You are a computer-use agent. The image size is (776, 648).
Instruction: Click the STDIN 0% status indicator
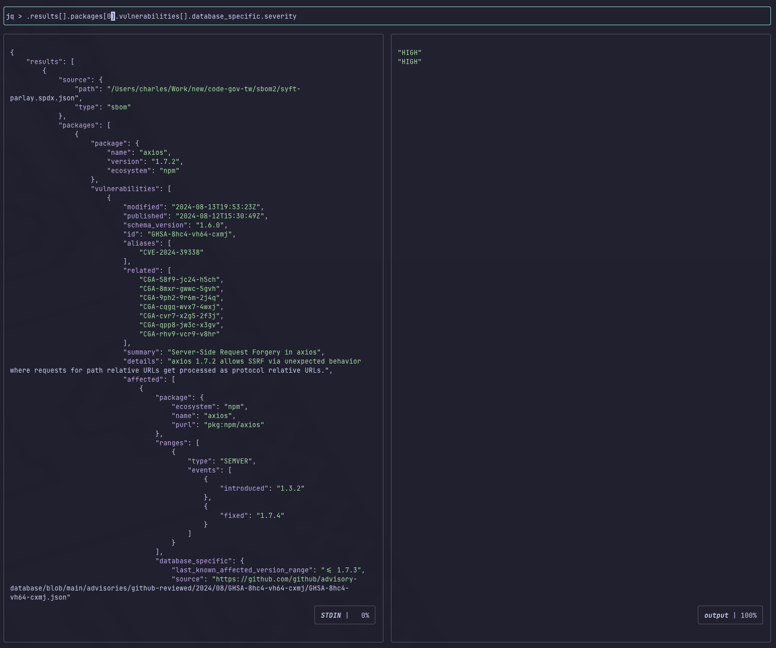pyautogui.click(x=345, y=615)
